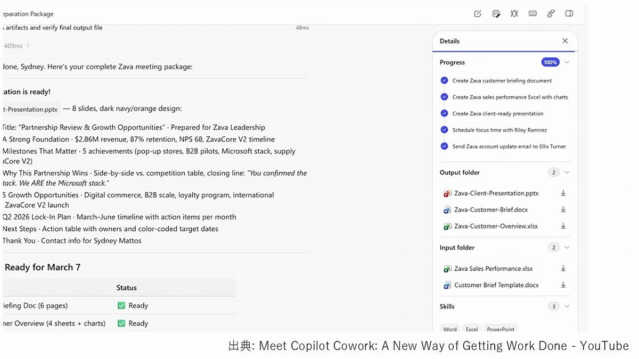639x359 pixels.
Task: Download Zava-Customer-Brief.docx file
Action: pyautogui.click(x=563, y=210)
